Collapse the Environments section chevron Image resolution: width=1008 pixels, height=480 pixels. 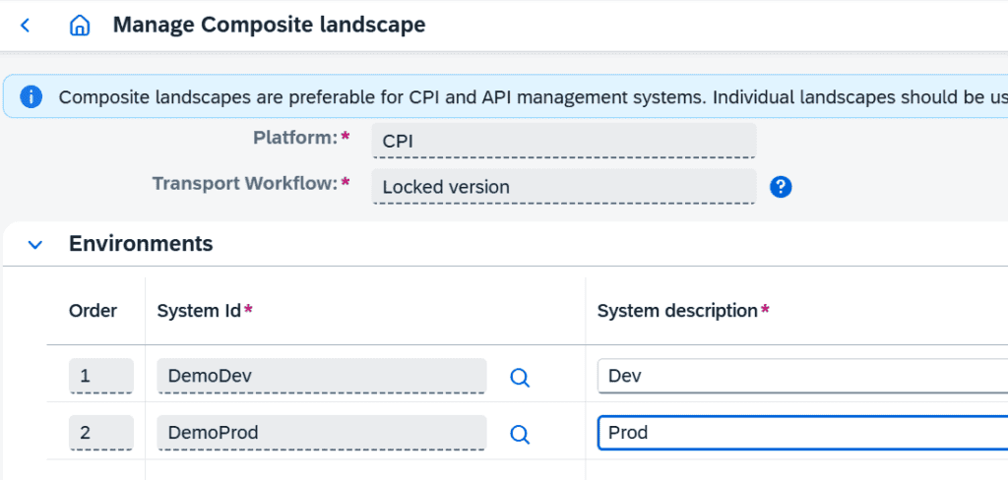pos(35,245)
